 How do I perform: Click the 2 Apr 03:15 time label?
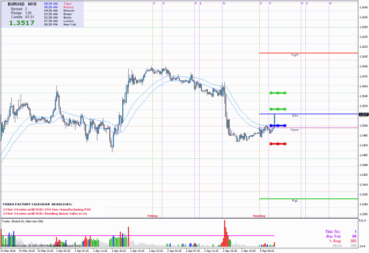coord(175,251)
